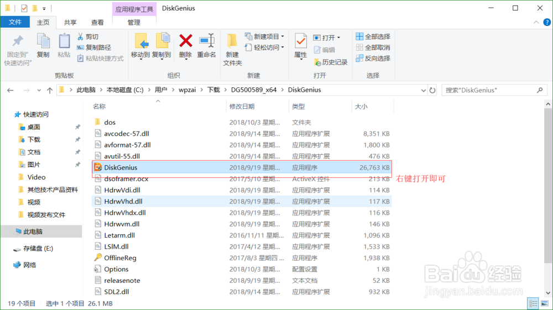553x310 pixels.
Task: Click 此电脑 in the address breadcrumb
Action: tap(86, 90)
